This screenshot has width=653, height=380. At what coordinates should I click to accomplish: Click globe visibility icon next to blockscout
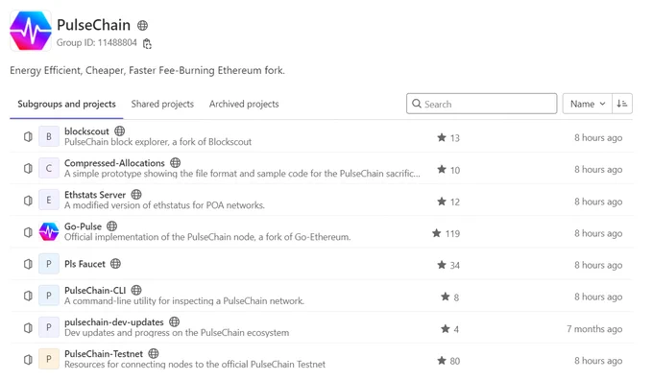point(119,131)
